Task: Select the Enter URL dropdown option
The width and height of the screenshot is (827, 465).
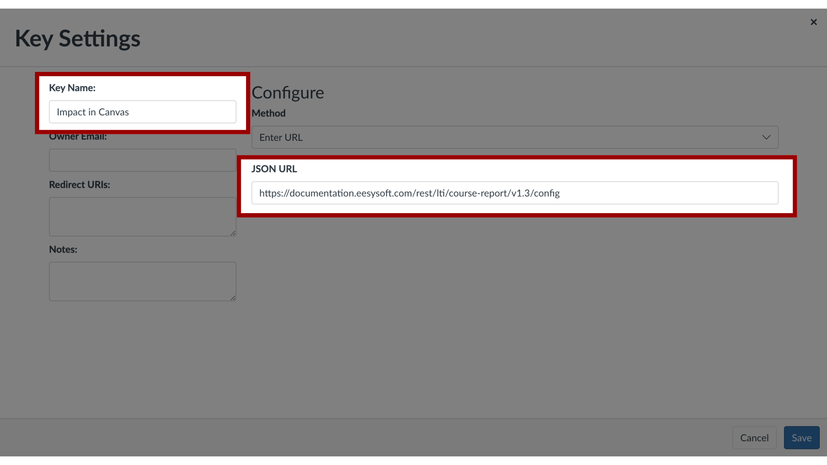Action: [515, 137]
